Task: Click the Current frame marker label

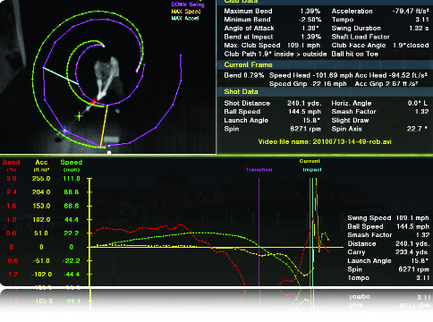Action: 310,161
